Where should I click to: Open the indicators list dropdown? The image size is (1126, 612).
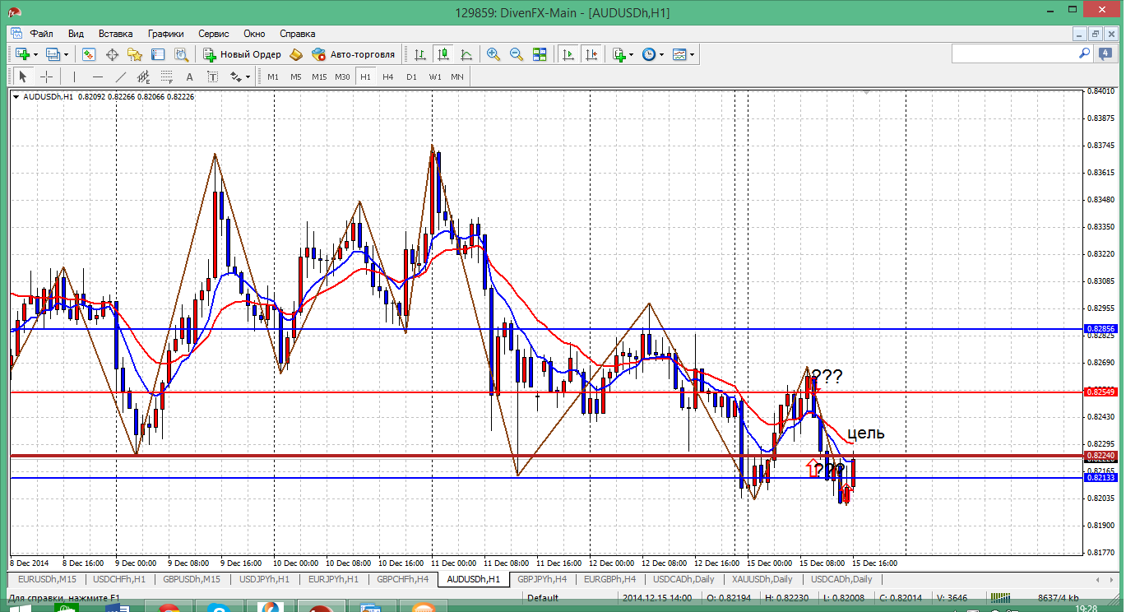pos(623,54)
